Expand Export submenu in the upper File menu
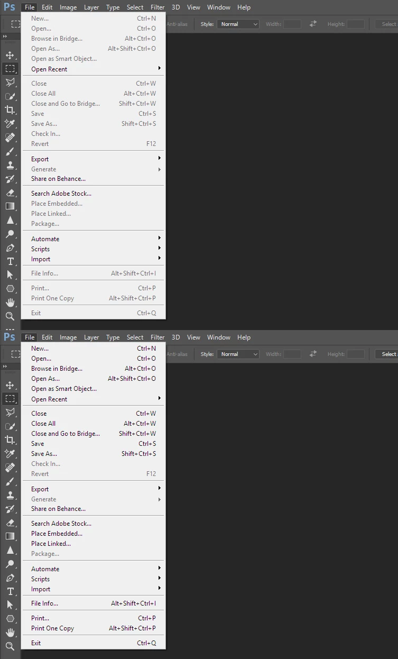 [93, 159]
